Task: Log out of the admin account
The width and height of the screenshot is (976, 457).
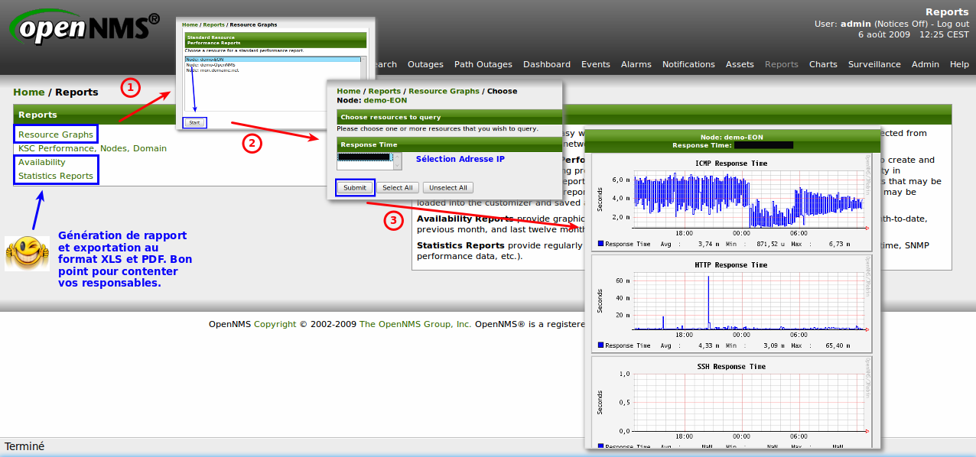Action: pyautogui.click(x=952, y=24)
